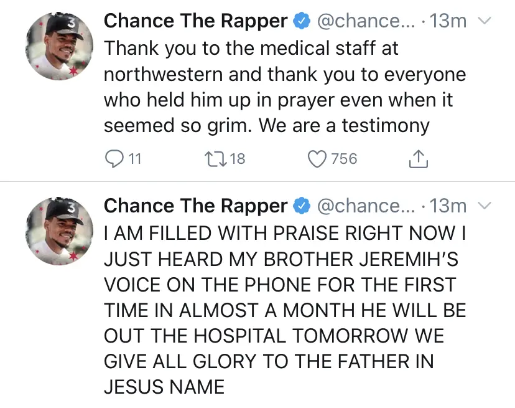View the 756 likes count

[x=344, y=159]
